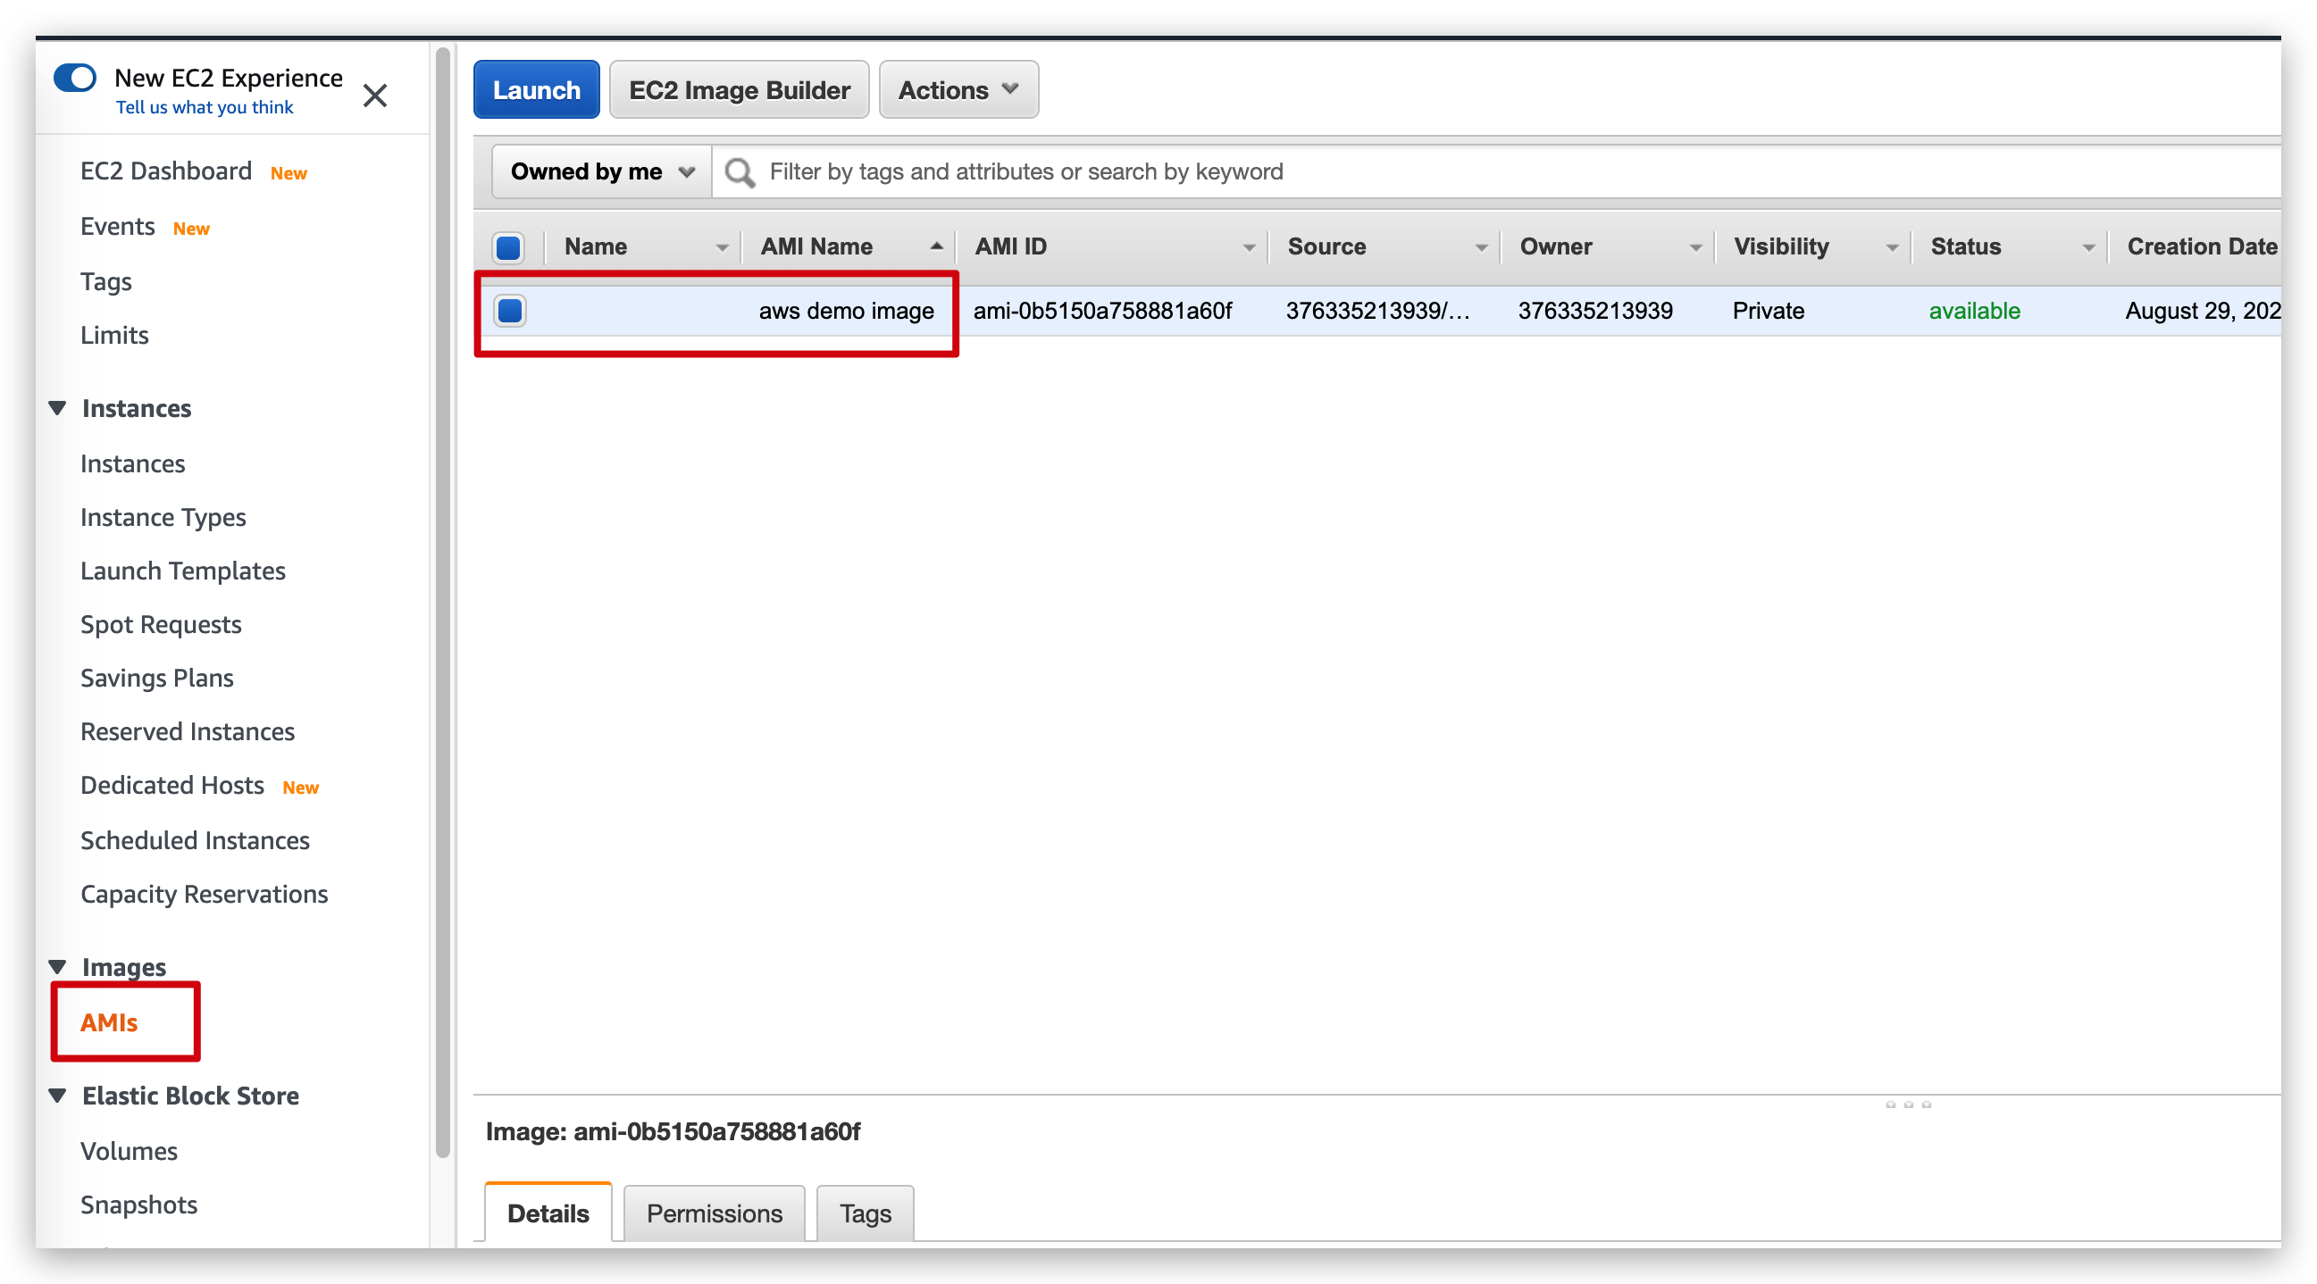2317x1284 pixels.
Task: Open Capacity Reservations in sidebar
Action: pos(205,895)
